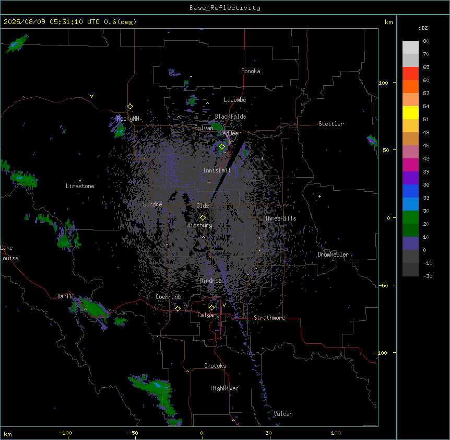This screenshot has height=440, width=450.
Task: Pick the orange swatch between 60 and 57 dBZ
Action: click(410, 86)
